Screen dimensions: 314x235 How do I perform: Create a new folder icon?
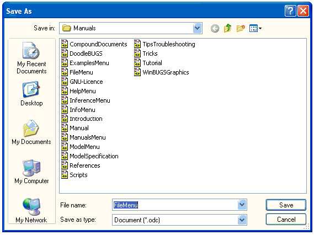(241, 28)
